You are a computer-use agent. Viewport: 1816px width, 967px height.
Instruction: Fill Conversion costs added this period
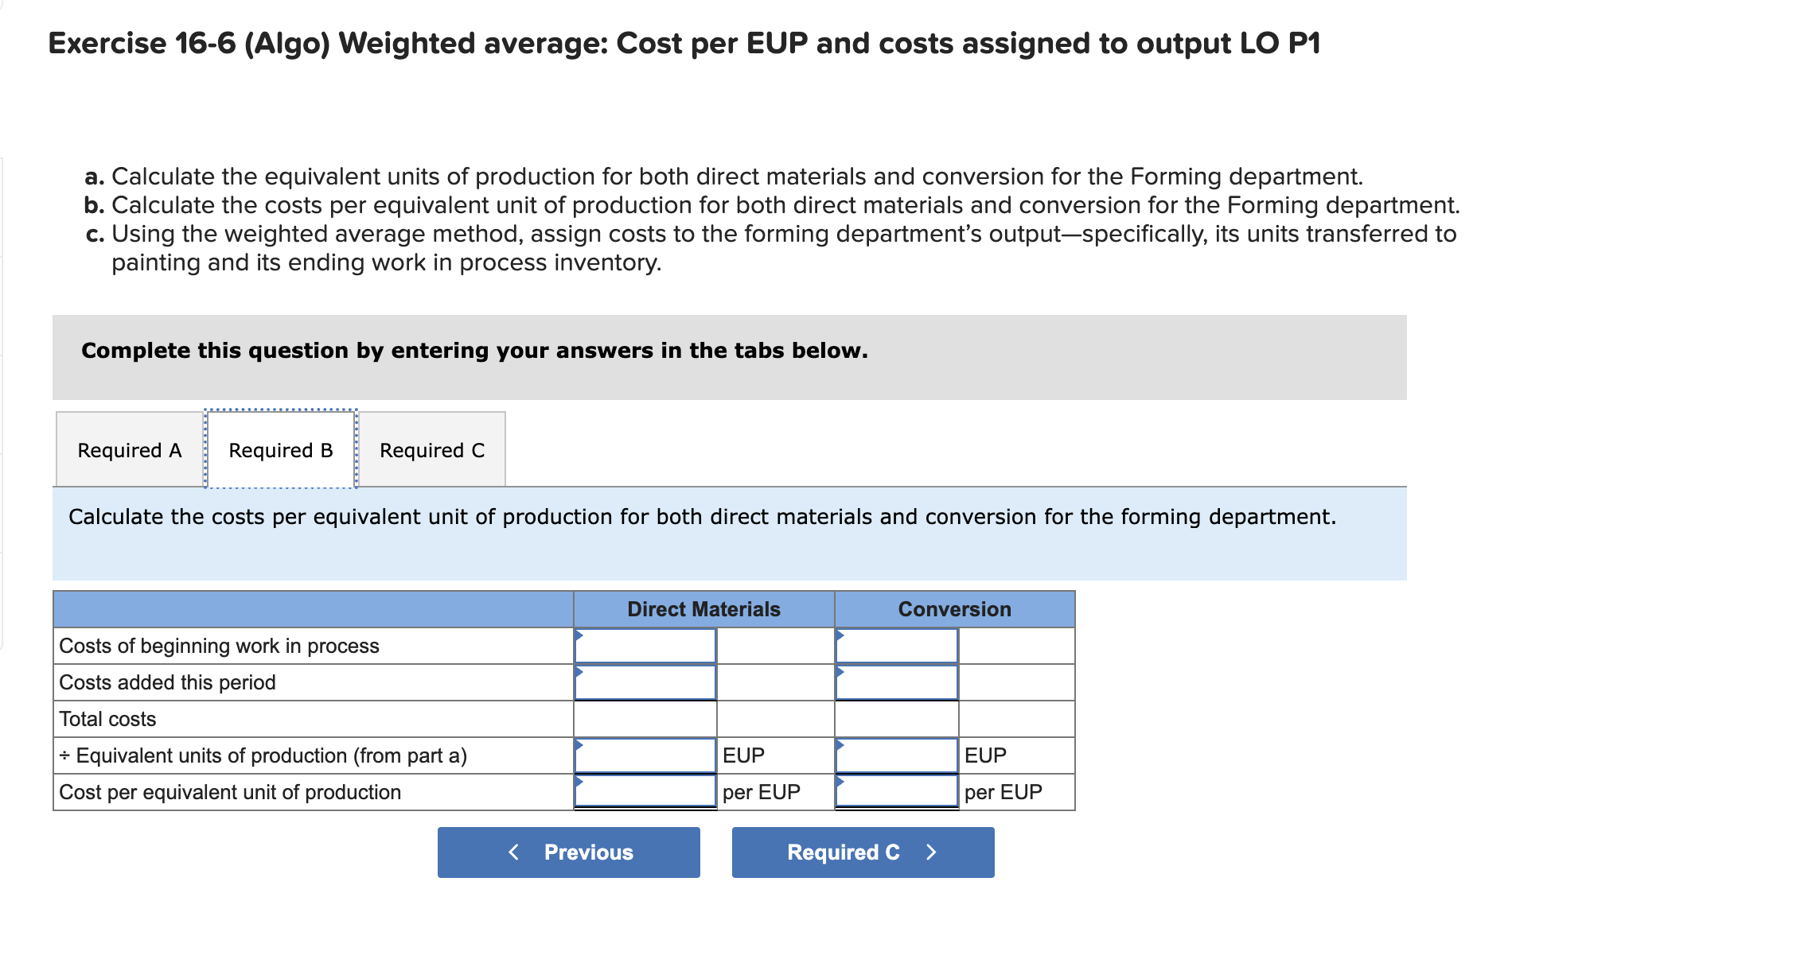[x=897, y=683]
